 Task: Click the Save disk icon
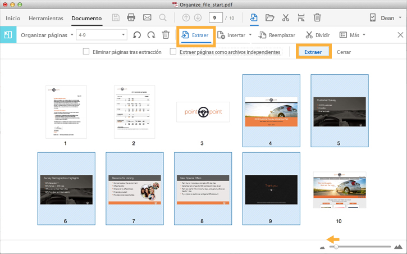coord(116,17)
